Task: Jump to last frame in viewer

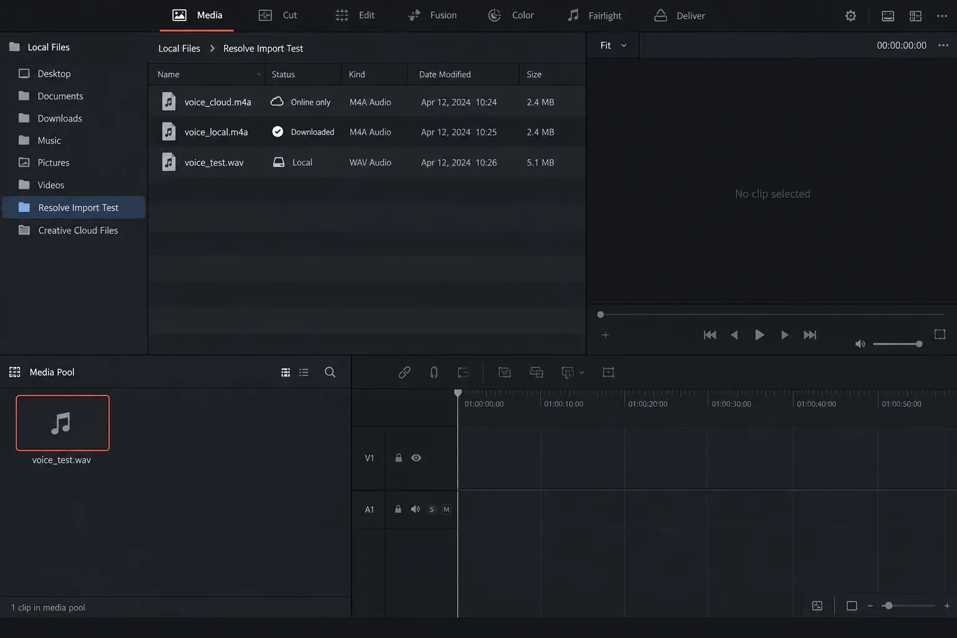Action: 809,335
